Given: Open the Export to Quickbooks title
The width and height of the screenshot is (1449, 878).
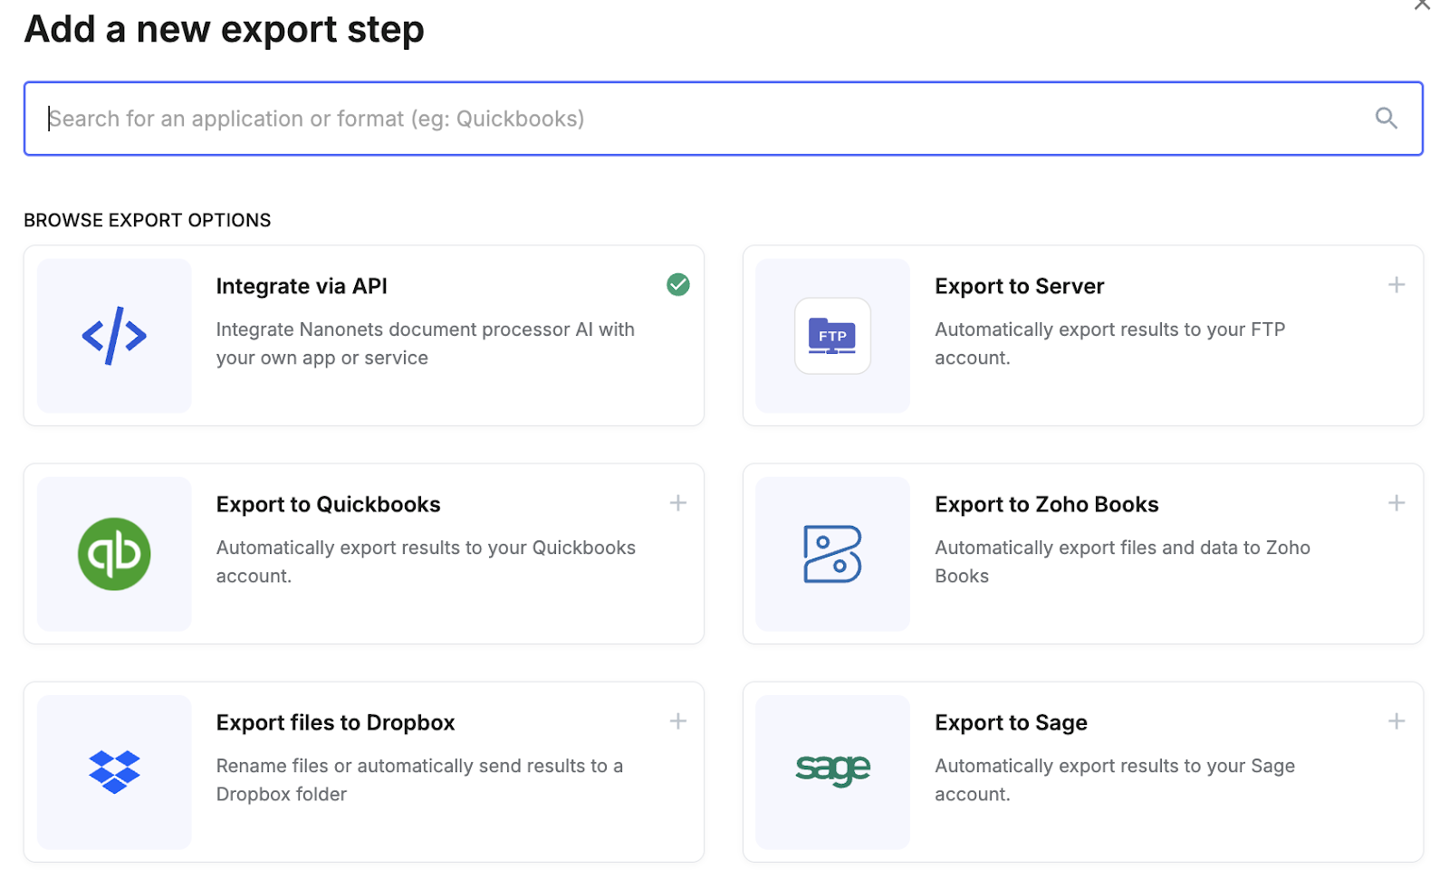Looking at the screenshot, I should (328, 504).
